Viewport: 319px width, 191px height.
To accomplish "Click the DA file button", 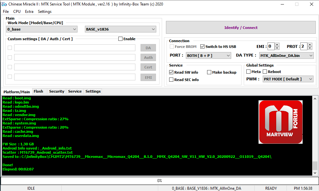I will tap(148, 48).
